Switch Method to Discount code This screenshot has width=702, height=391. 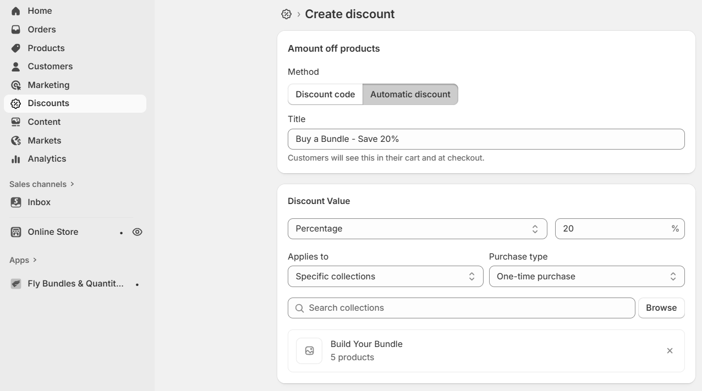325,94
